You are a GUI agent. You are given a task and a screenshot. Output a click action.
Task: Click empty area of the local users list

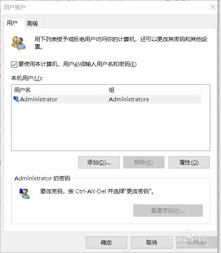(111, 128)
